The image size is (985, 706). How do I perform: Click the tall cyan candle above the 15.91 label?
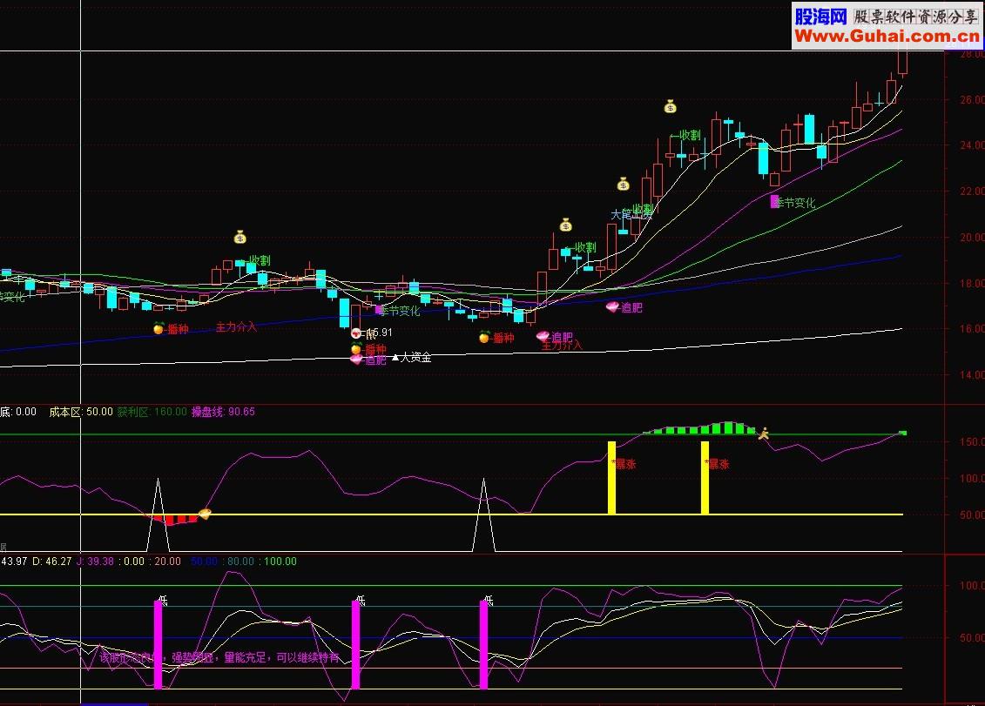point(344,313)
